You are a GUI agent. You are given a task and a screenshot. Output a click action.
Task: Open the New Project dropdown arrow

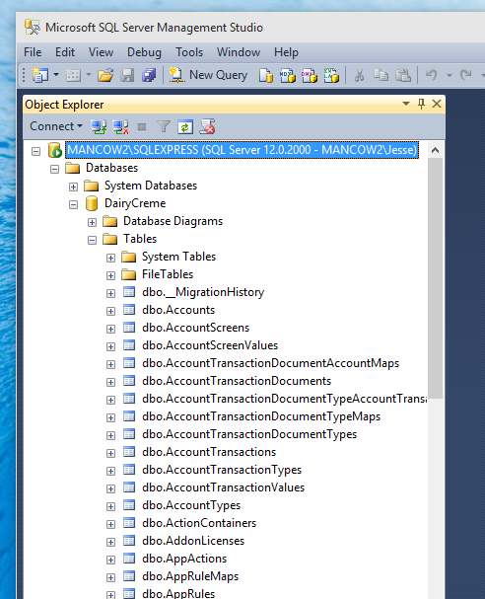pyautogui.click(x=56, y=74)
